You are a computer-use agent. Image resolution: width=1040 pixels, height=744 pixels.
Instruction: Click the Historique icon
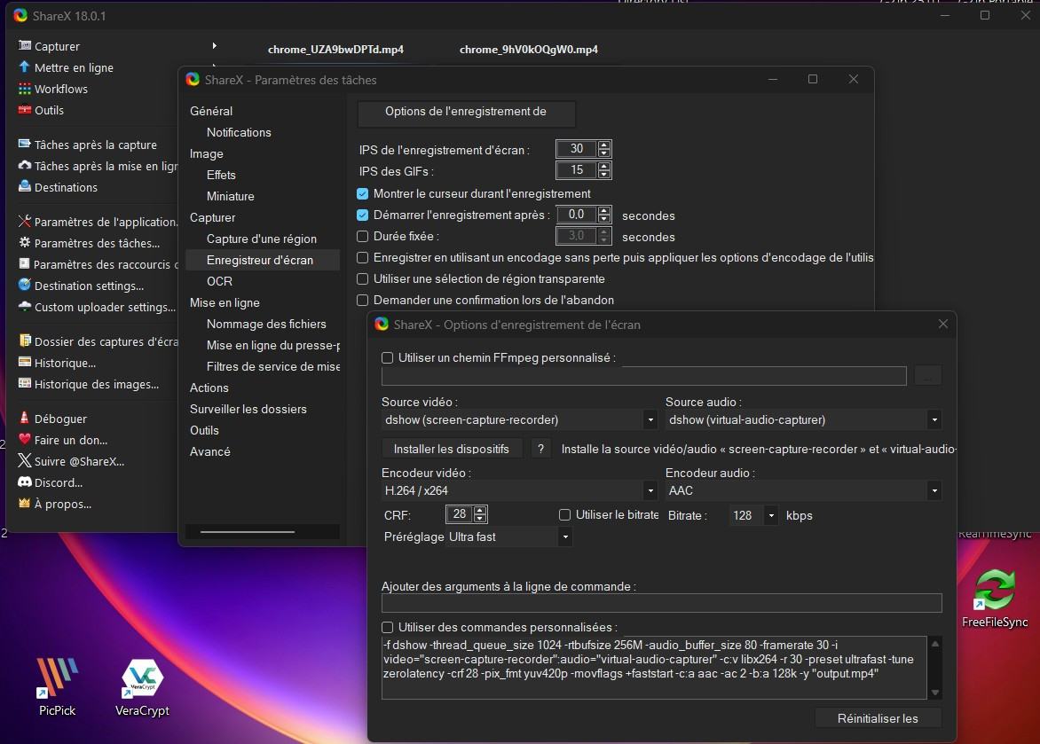click(25, 362)
